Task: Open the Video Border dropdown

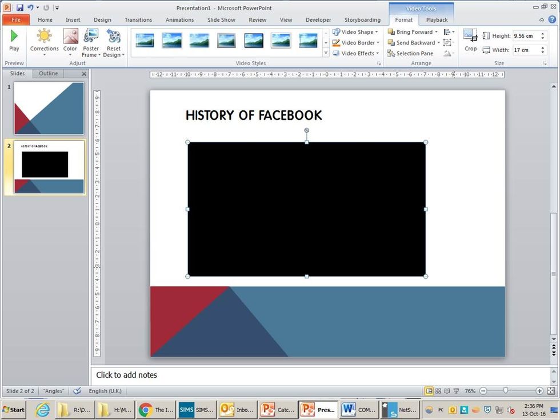Action: (355, 42)
